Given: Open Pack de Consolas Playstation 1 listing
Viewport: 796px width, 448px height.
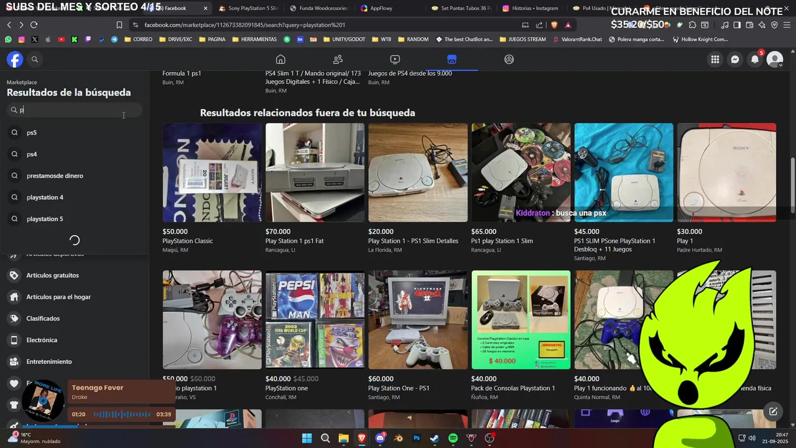Looking at the screenshot, I should (521, 320).
